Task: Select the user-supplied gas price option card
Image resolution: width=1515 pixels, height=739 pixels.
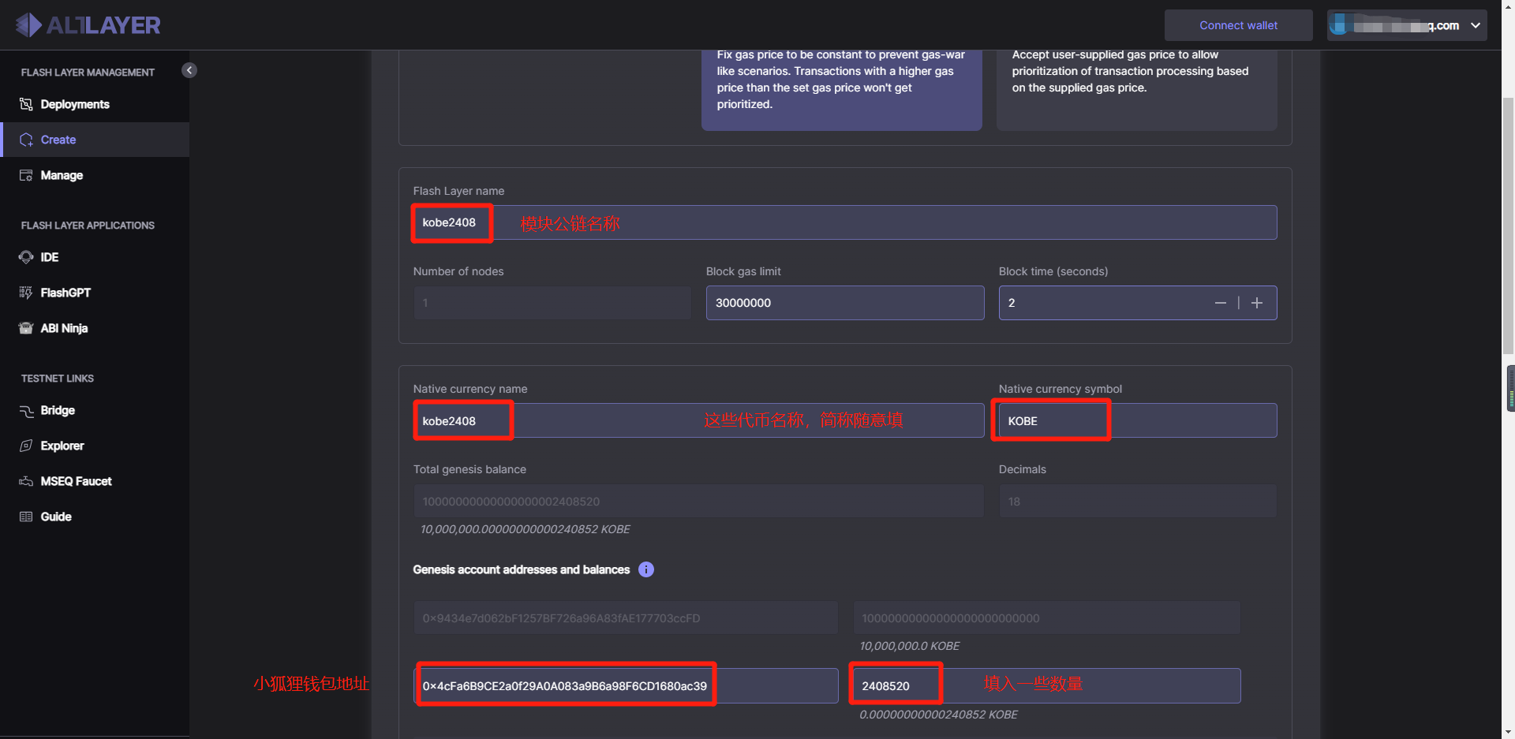Action: (1136, 87)
